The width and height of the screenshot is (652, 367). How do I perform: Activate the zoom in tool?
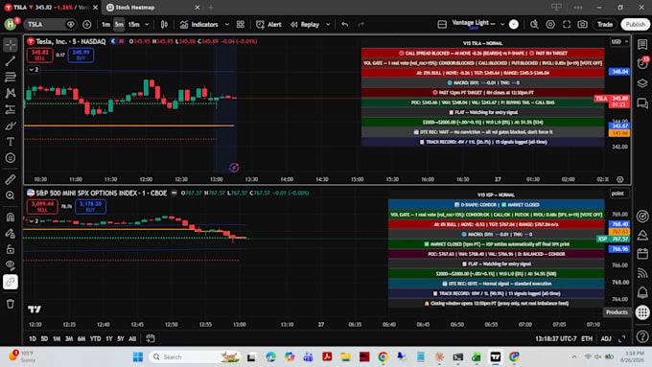pos(11,195)
